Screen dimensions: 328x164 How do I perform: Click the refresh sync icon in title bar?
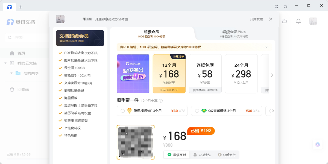285,7
